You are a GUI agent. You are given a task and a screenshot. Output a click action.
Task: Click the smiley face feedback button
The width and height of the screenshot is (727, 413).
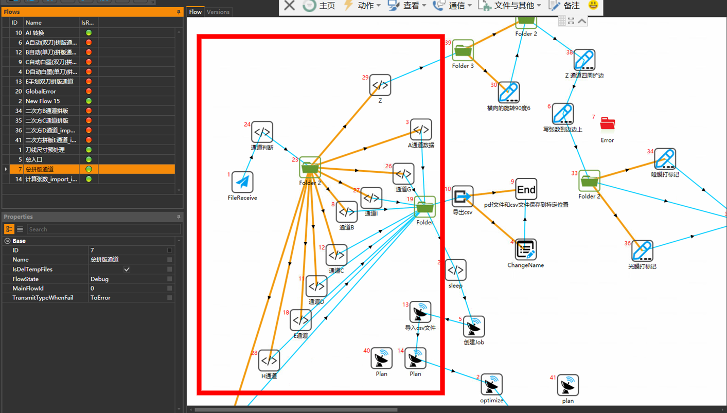coord(593,5)
